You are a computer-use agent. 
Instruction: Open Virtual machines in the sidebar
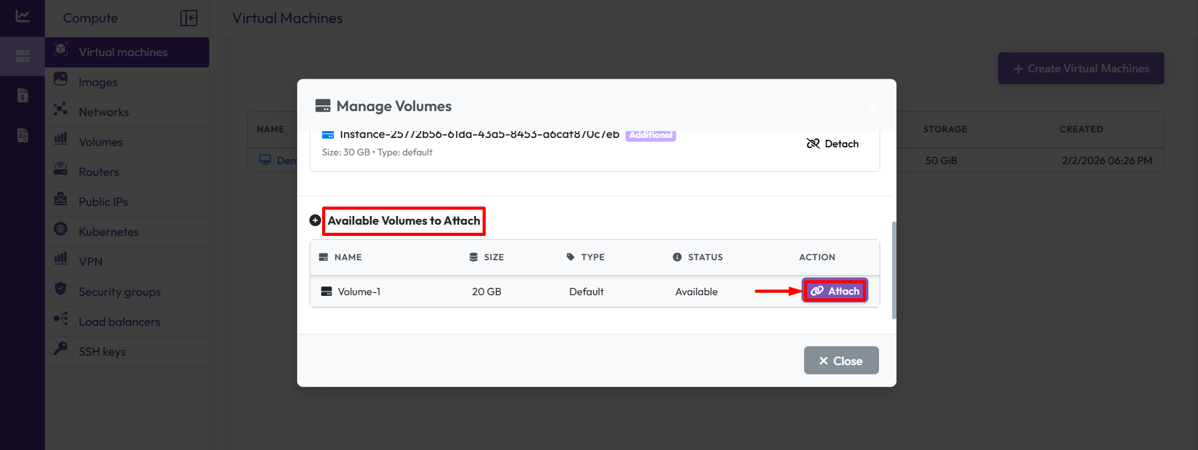click(x=123, y=52)
